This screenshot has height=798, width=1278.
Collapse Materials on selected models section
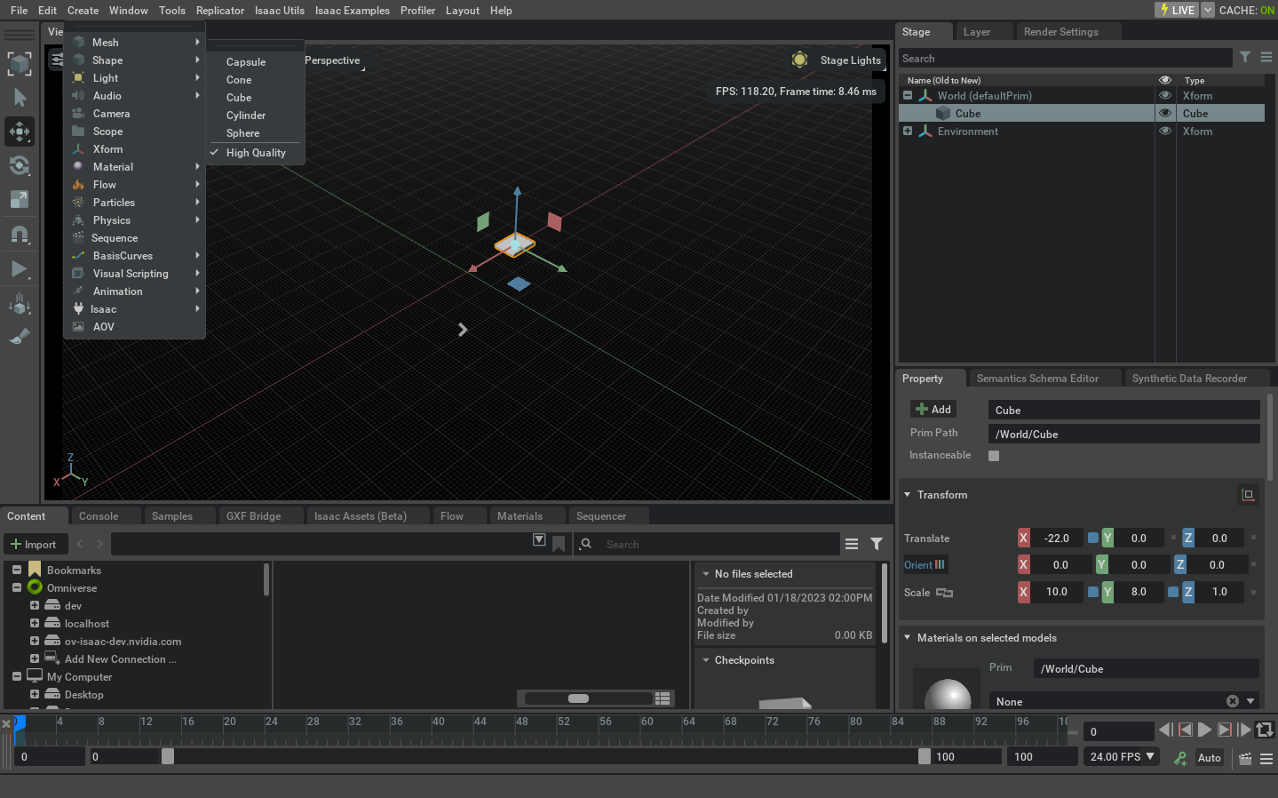pyautogui.click(x=907, y=638)
